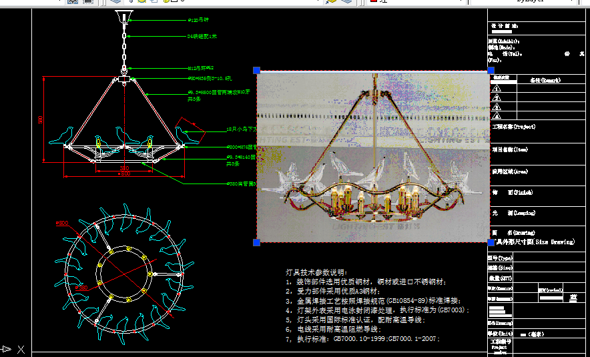590x357 pixels.
Task: Select note line 2 '受力部件采用优质A3钢材'
Action: click(334, 291)
